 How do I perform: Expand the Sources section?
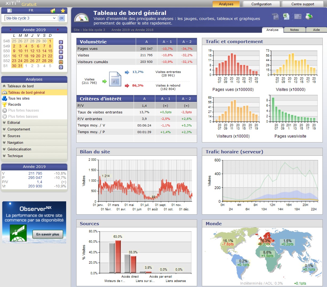(34, 136)
